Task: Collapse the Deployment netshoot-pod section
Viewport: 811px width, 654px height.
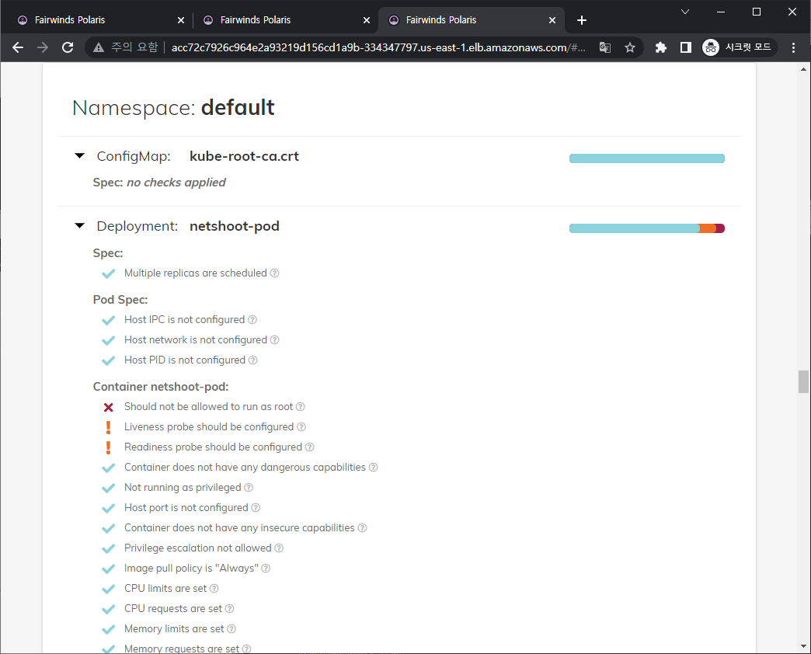Action: (x=79, y=225)
